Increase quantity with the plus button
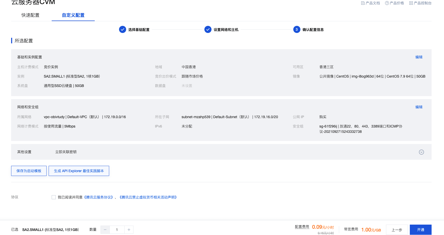The width and height of the screenshot is (444, 235). [x=129, y=230]
